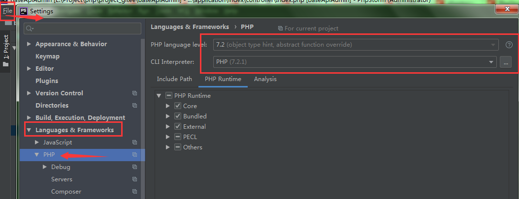Switch to the Analysis tab

click(x=265, y=79)
